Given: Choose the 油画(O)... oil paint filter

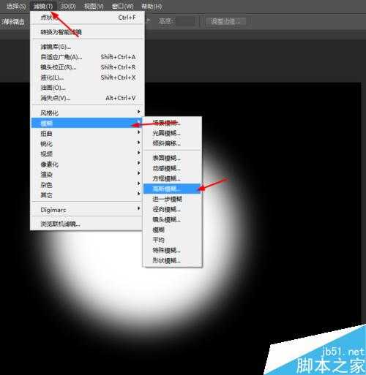Looking at the screenshot, I should (87, 88).
